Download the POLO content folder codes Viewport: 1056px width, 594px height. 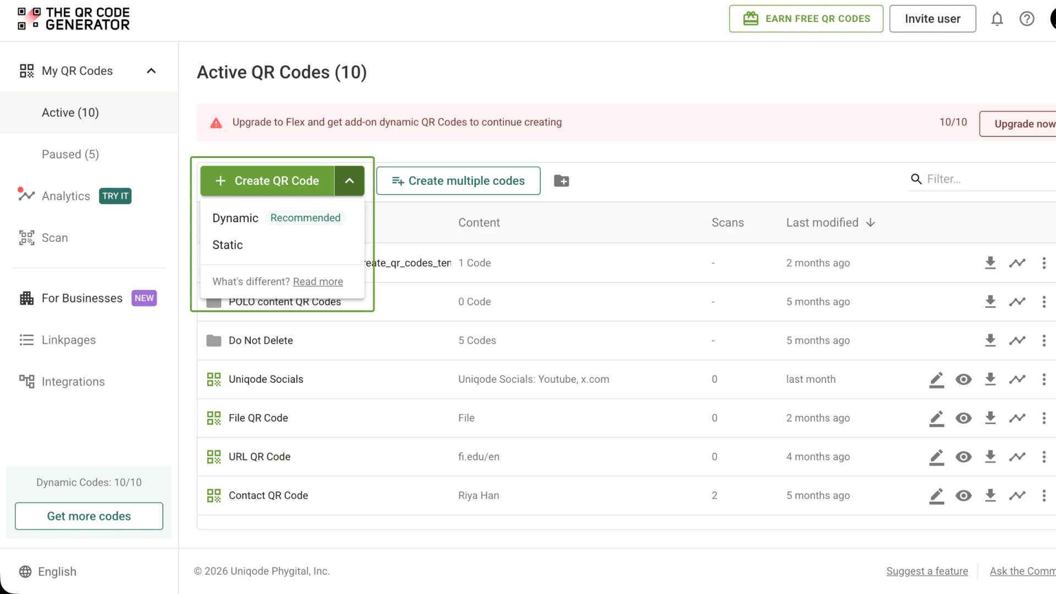[x=990, y=301]
